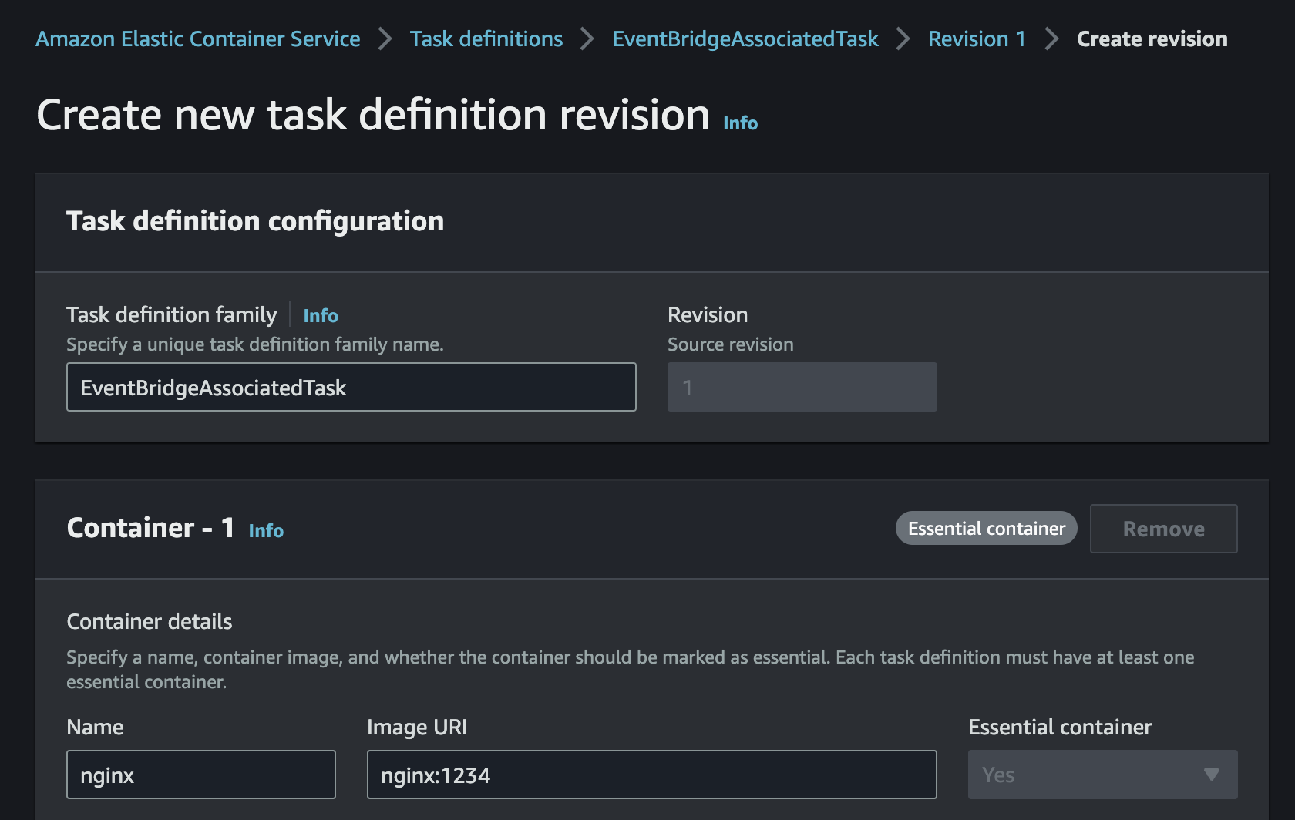Click the Container details heading
This screenshot has height=820, width=1295.
point(150,621)
